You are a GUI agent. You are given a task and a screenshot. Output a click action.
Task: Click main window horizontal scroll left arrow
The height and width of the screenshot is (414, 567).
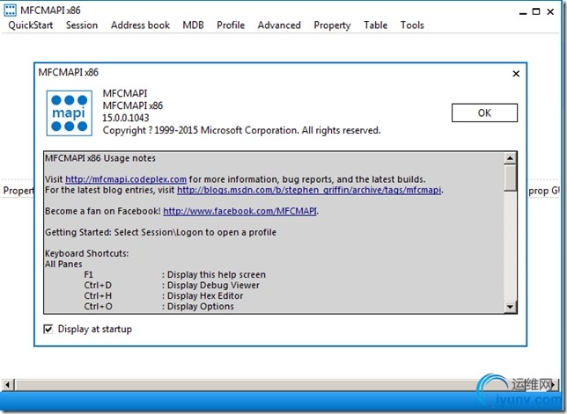[8, 385]
